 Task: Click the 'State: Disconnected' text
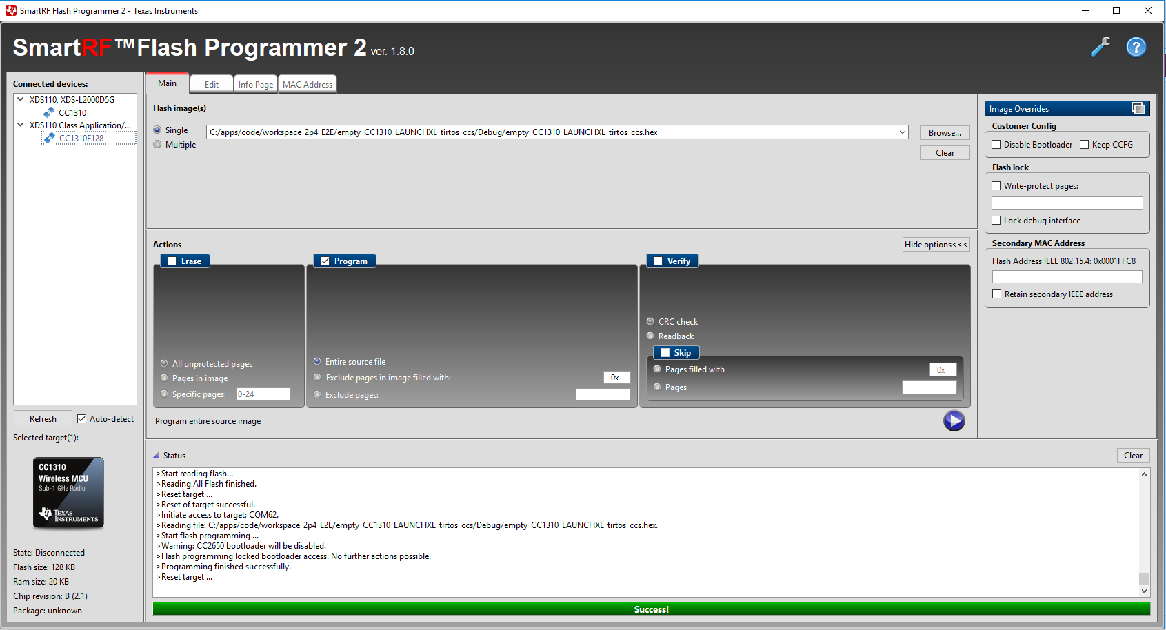click(x=49, y=553)
